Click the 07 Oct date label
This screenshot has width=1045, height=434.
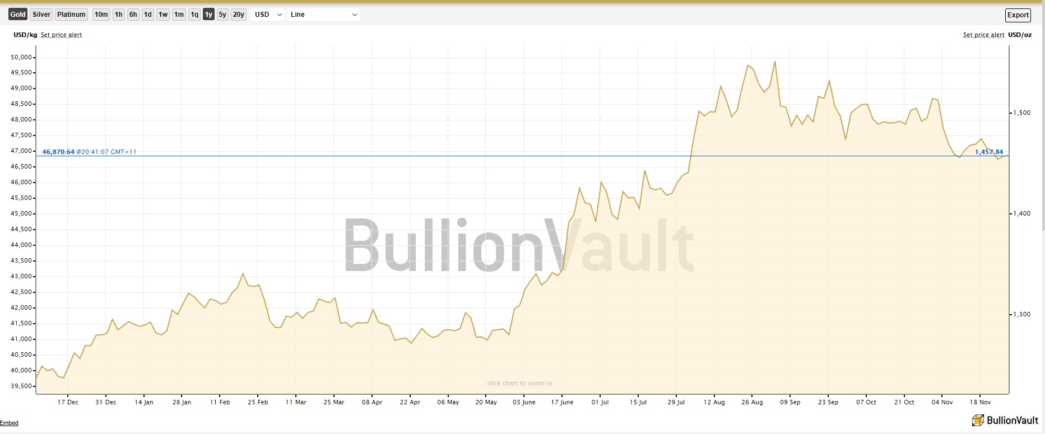pos(866,402)
